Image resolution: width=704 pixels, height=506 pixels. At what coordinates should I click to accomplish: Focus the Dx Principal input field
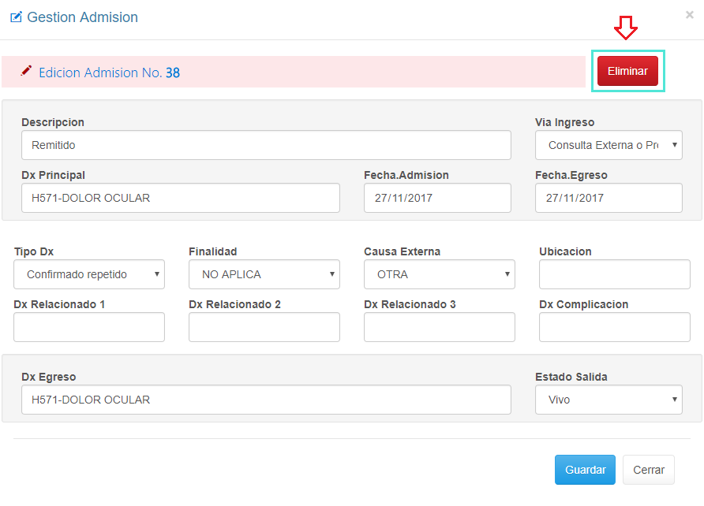pos(181,198)
